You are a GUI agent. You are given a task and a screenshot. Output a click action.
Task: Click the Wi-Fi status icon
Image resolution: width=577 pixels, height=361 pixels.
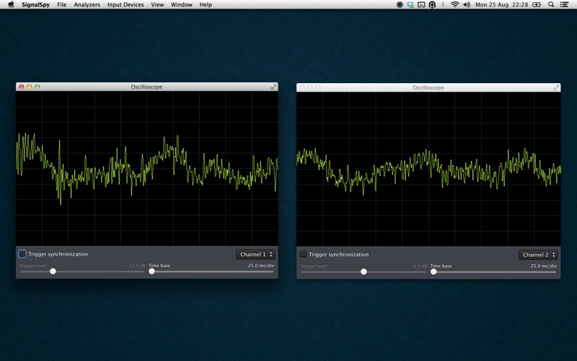(454, 4)
